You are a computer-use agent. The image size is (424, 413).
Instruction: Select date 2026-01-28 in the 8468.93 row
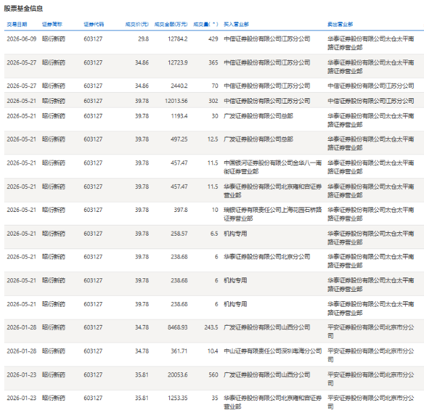[22, 328]
